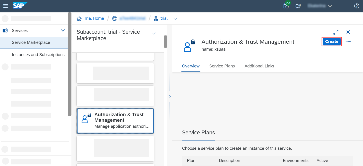This screenshot has width=363, height=166.
Task: Click the Create button
Action: 332,42
